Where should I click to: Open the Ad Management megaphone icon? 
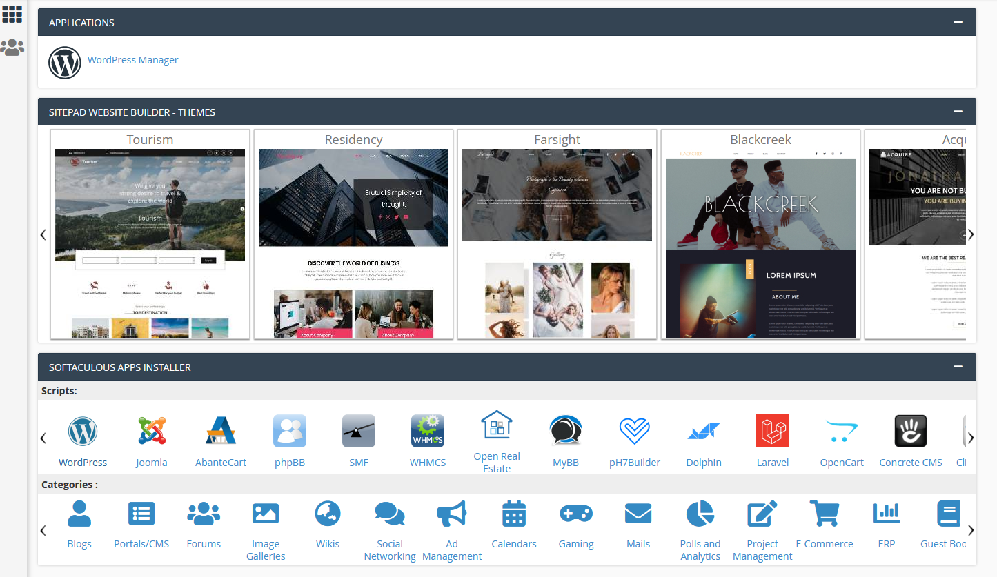[x=452, y=514]
